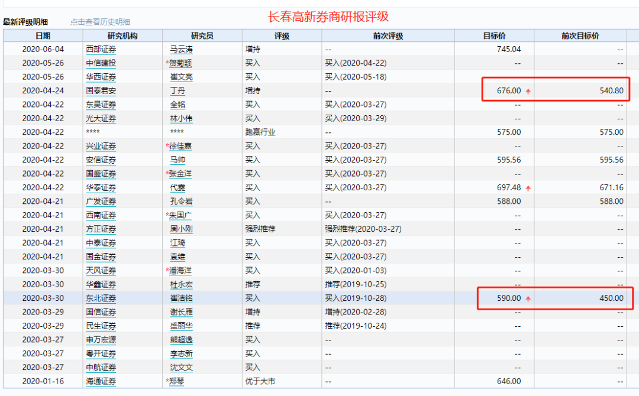Open analyst 孔令岩 profile link
This screenshot has height=396, width=639.
182,202
